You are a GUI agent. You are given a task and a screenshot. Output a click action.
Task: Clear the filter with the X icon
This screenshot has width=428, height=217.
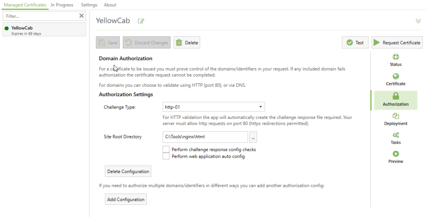[x=82, y=16]
